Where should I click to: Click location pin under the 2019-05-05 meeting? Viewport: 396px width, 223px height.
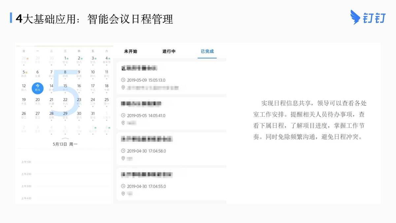[123, 123]
